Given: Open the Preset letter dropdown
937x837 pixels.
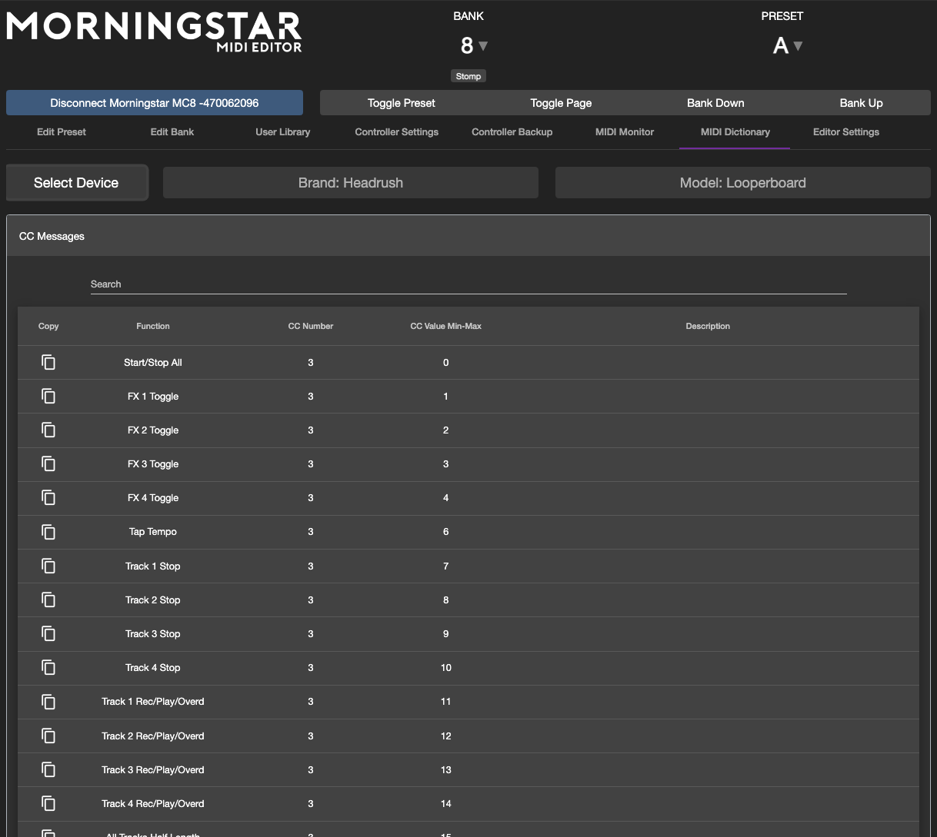Looking at the screenshot, I should tap(787, 46).
